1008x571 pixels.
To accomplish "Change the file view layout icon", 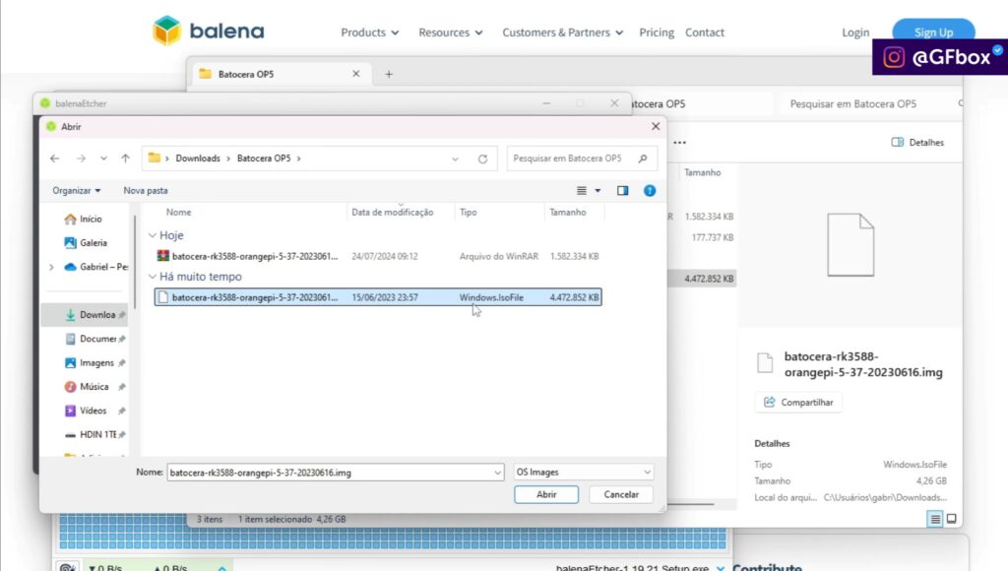I will [581, 190].
